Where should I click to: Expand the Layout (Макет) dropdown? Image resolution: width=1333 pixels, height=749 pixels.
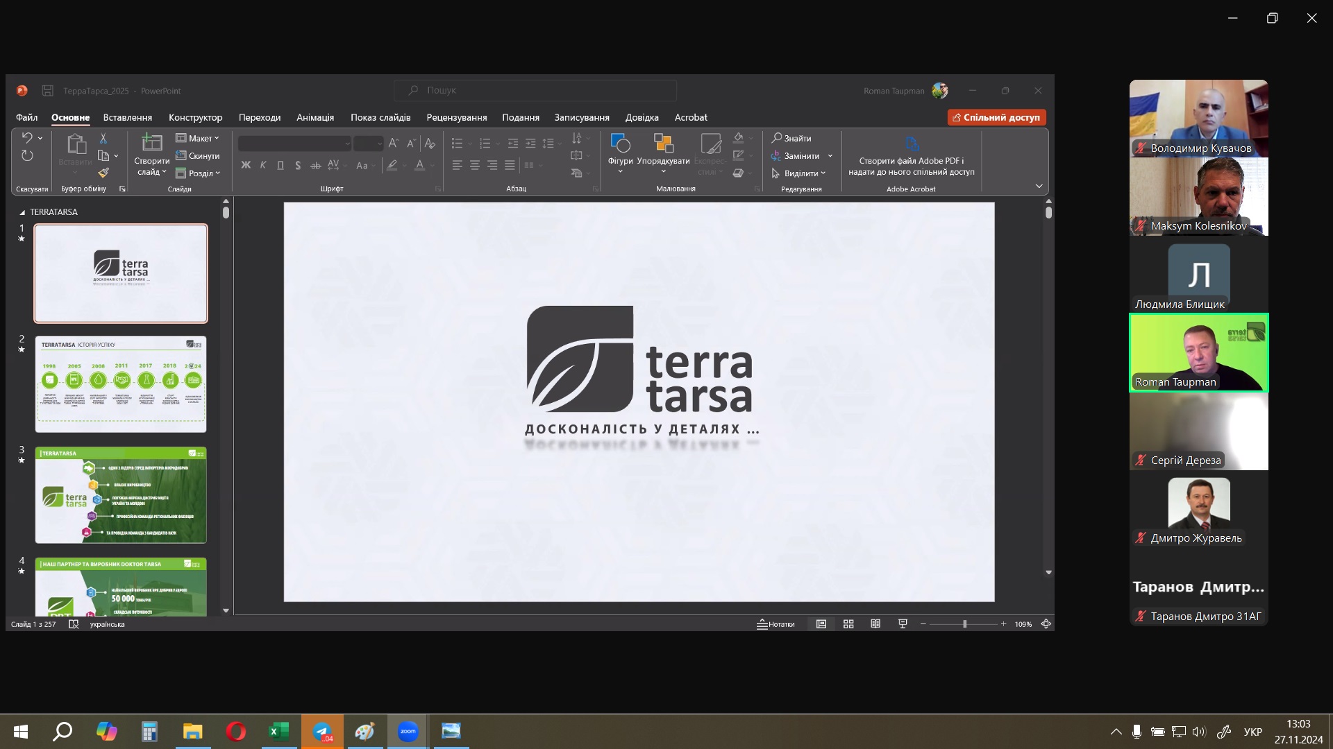199,138
